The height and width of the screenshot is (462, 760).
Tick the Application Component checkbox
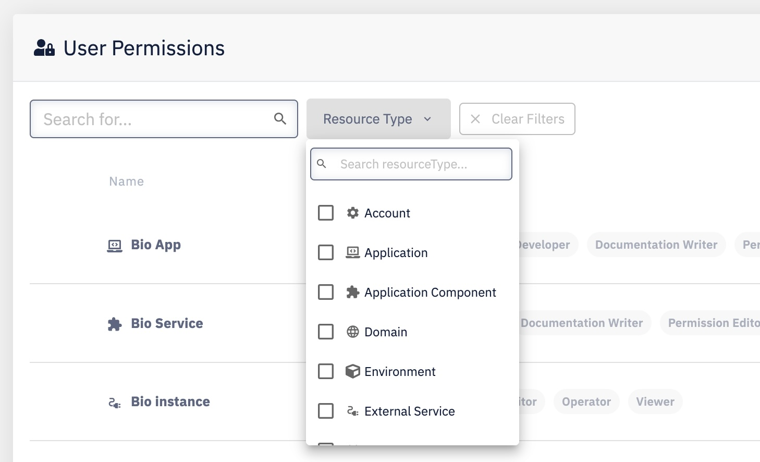326,292
